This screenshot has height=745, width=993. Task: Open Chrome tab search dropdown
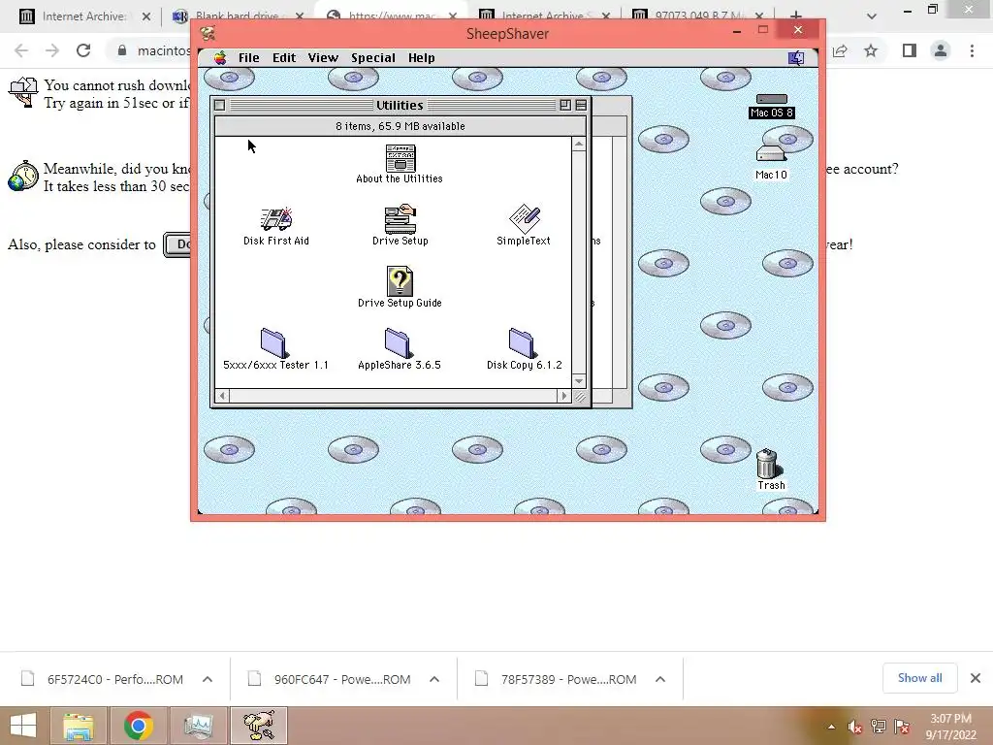click(872, 16)
